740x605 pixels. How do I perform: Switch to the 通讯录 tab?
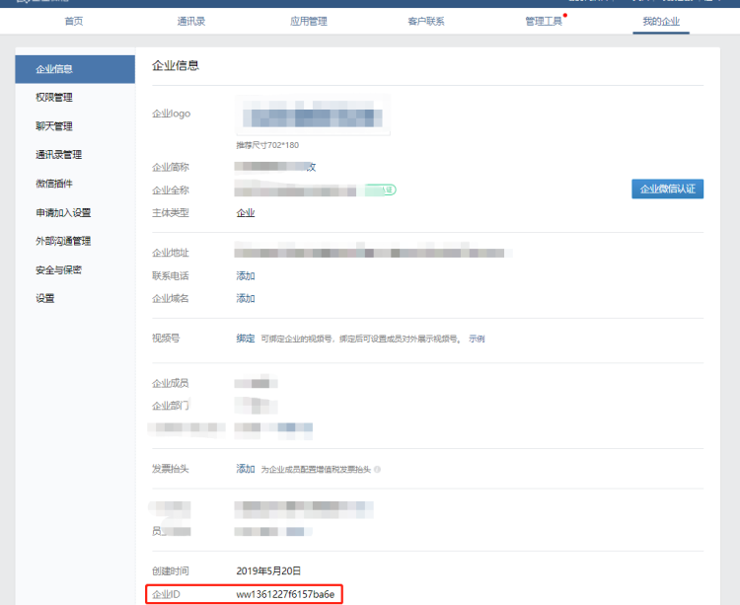[191, 21]
